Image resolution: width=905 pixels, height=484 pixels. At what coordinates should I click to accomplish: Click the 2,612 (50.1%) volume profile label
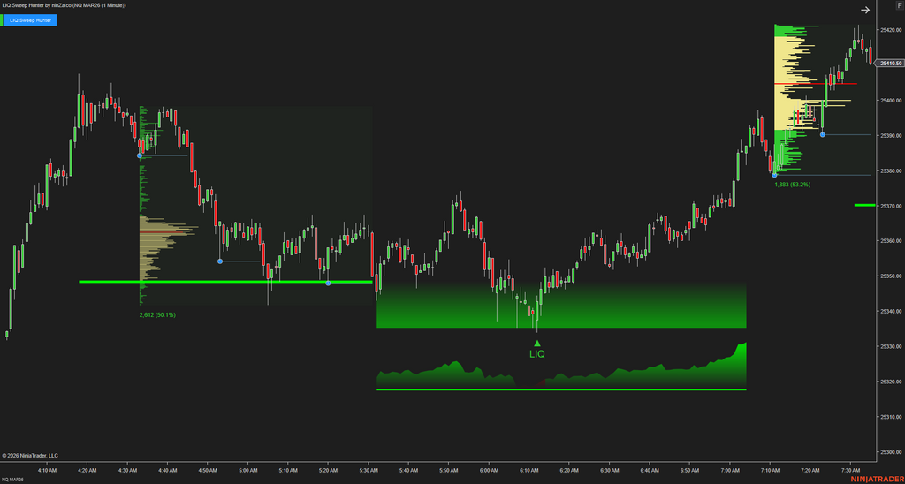tap(157, 315)
